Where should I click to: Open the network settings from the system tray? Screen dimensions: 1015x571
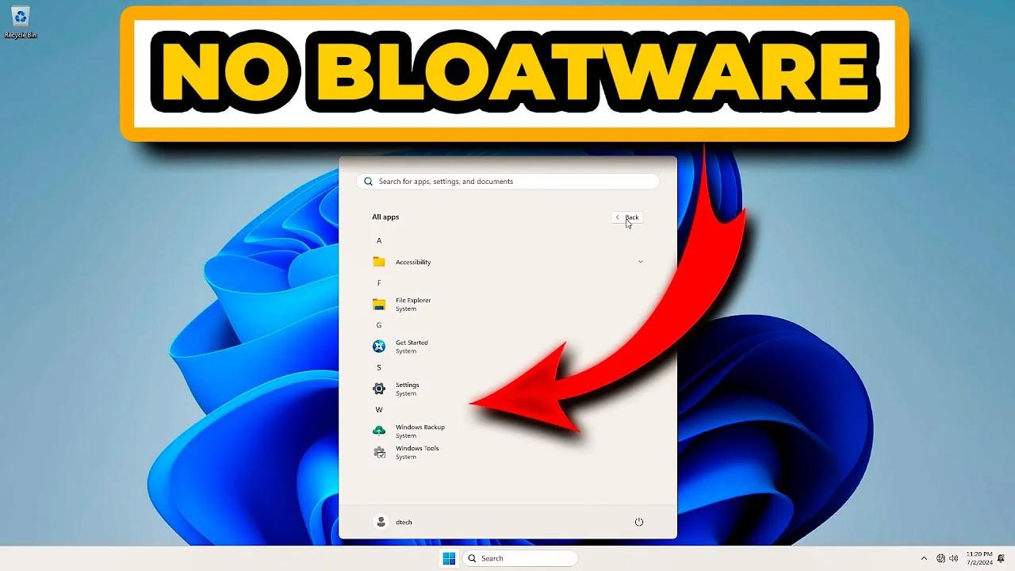tap(940, 558)
